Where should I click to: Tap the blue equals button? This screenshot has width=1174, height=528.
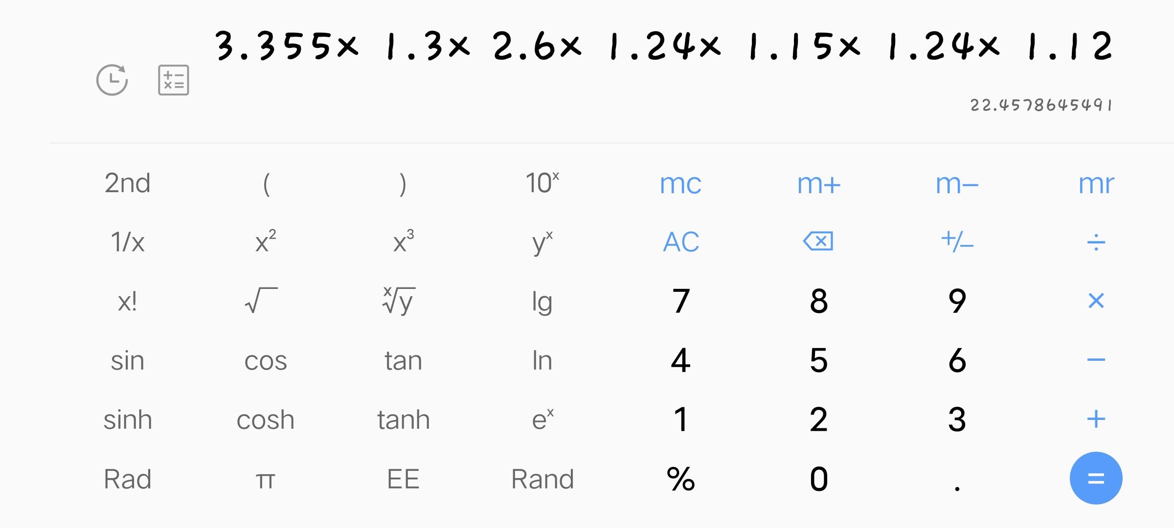[1096, 478]
